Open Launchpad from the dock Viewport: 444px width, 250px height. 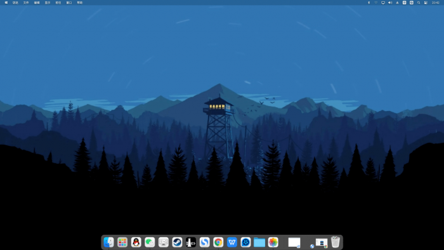pyautogui.click(x=122, y=242)
